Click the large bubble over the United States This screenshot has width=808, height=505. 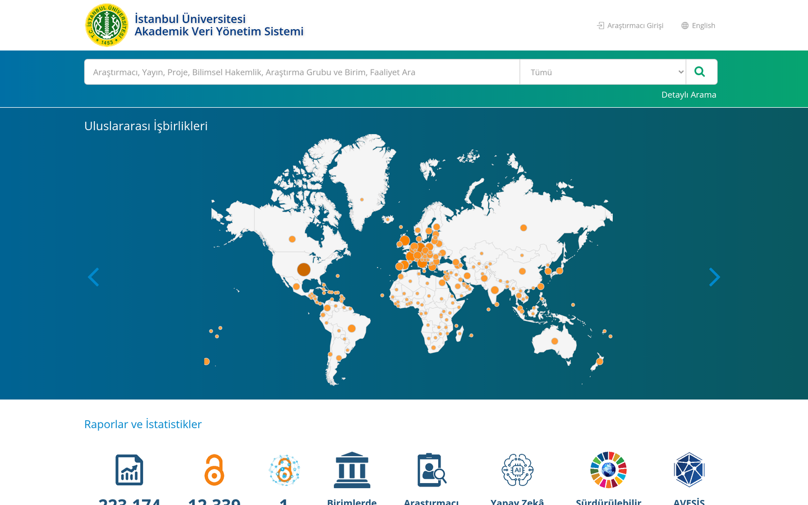pos(304,269)
